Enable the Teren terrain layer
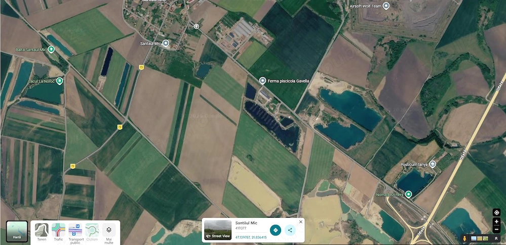 [42, 232]
